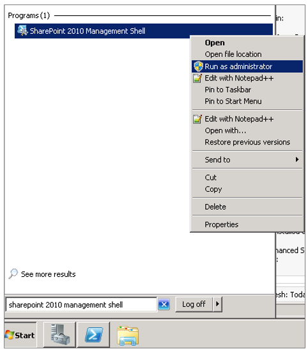
Task: Open Windows Explorer folder icon on taskbar
Action: pyautogui.click(x=128, y=336)
